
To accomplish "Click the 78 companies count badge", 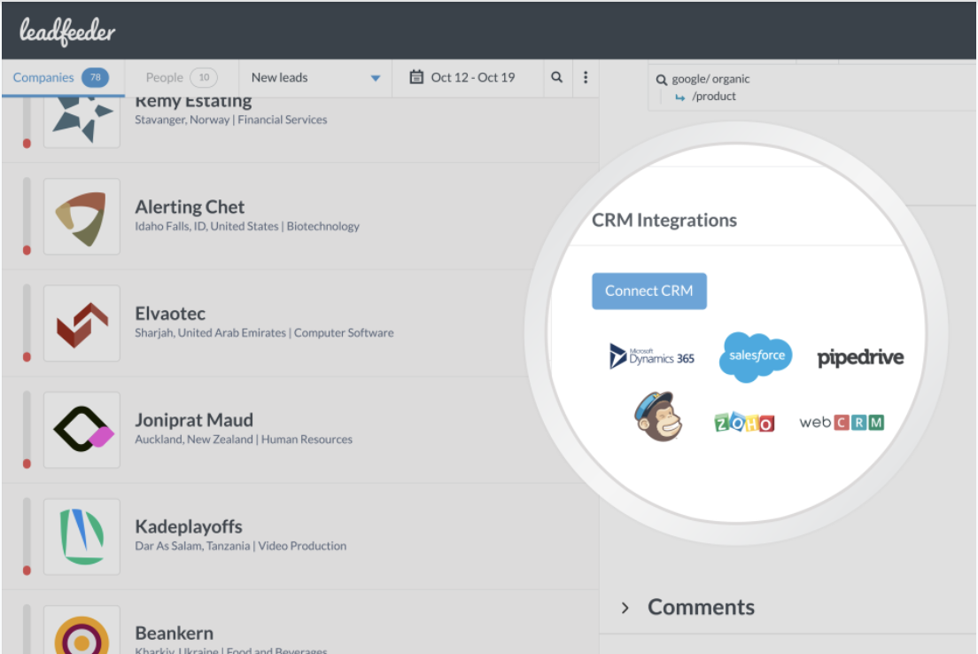I will pos(95,77).
